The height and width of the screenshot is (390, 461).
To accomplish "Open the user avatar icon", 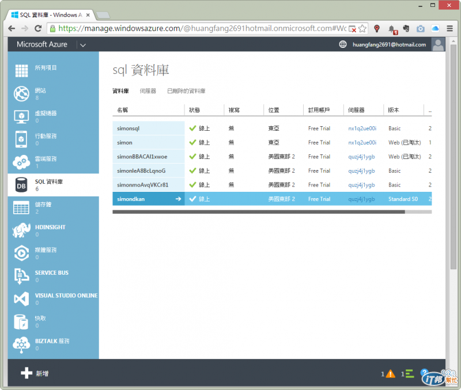I will pos(438,44).
